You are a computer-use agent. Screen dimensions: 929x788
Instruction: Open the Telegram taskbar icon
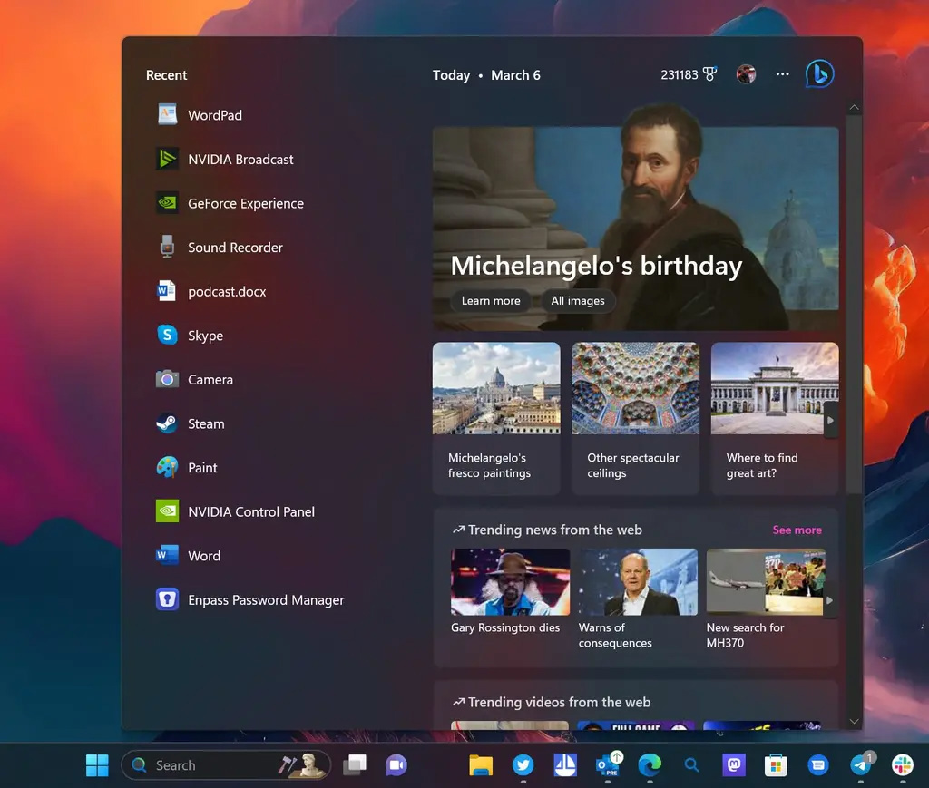pyautogui.click(x=860, y=765)
